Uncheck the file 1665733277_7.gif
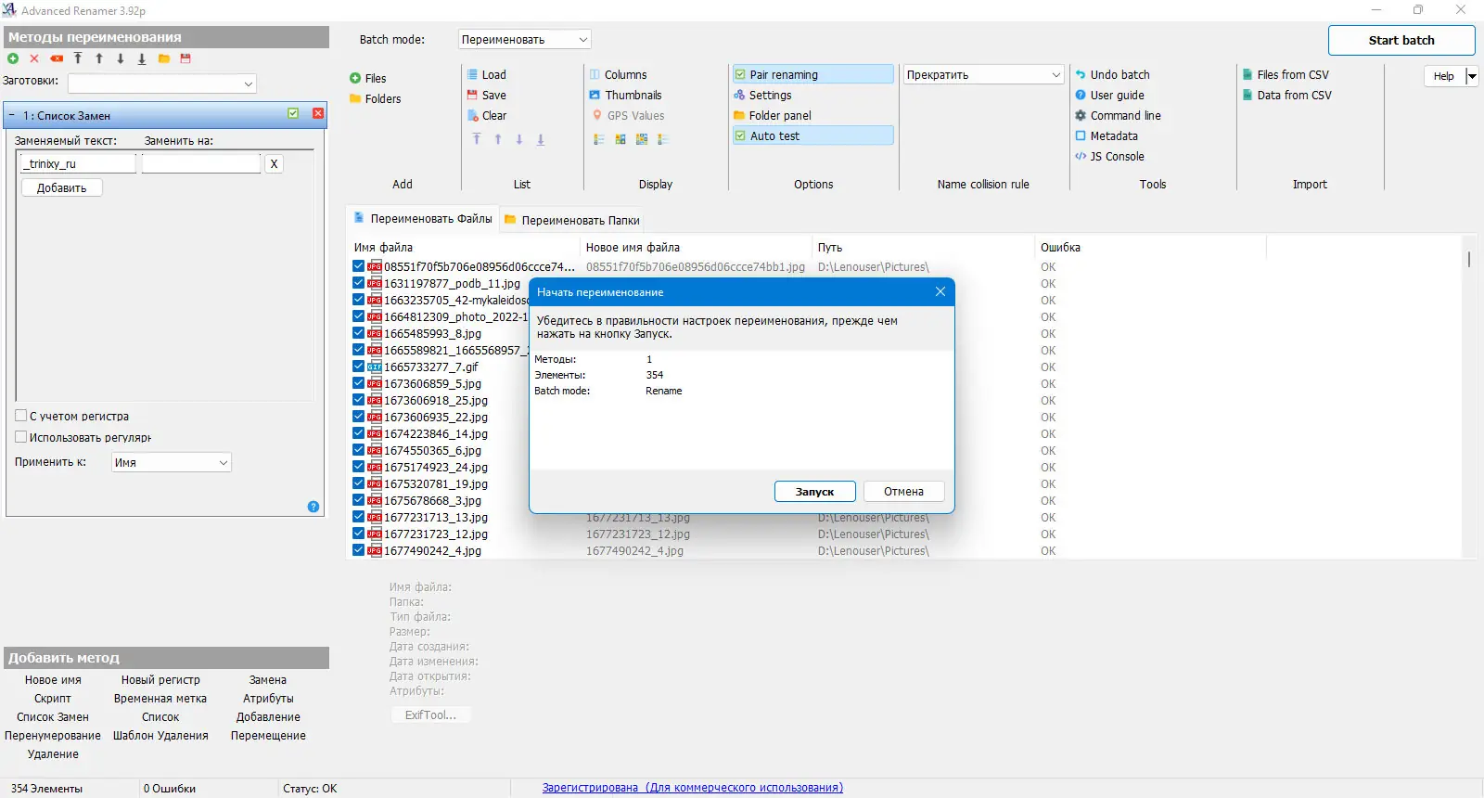Image resolution: width=1484 pixels, height=798 pixels. pos(358,367)
